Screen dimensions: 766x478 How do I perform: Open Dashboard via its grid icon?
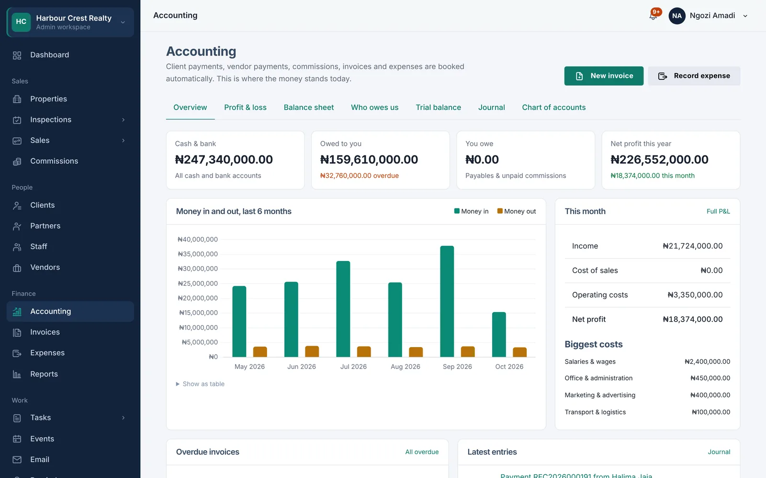click(17, 55)
